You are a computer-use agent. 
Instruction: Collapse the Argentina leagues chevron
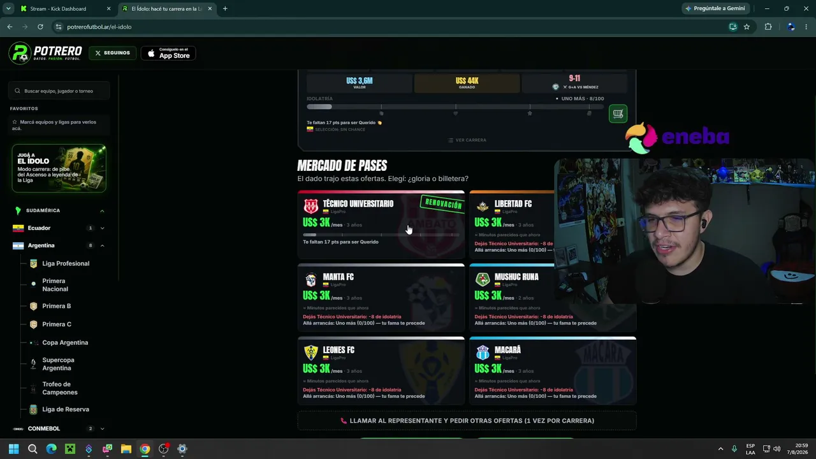(x=102, y=245)
